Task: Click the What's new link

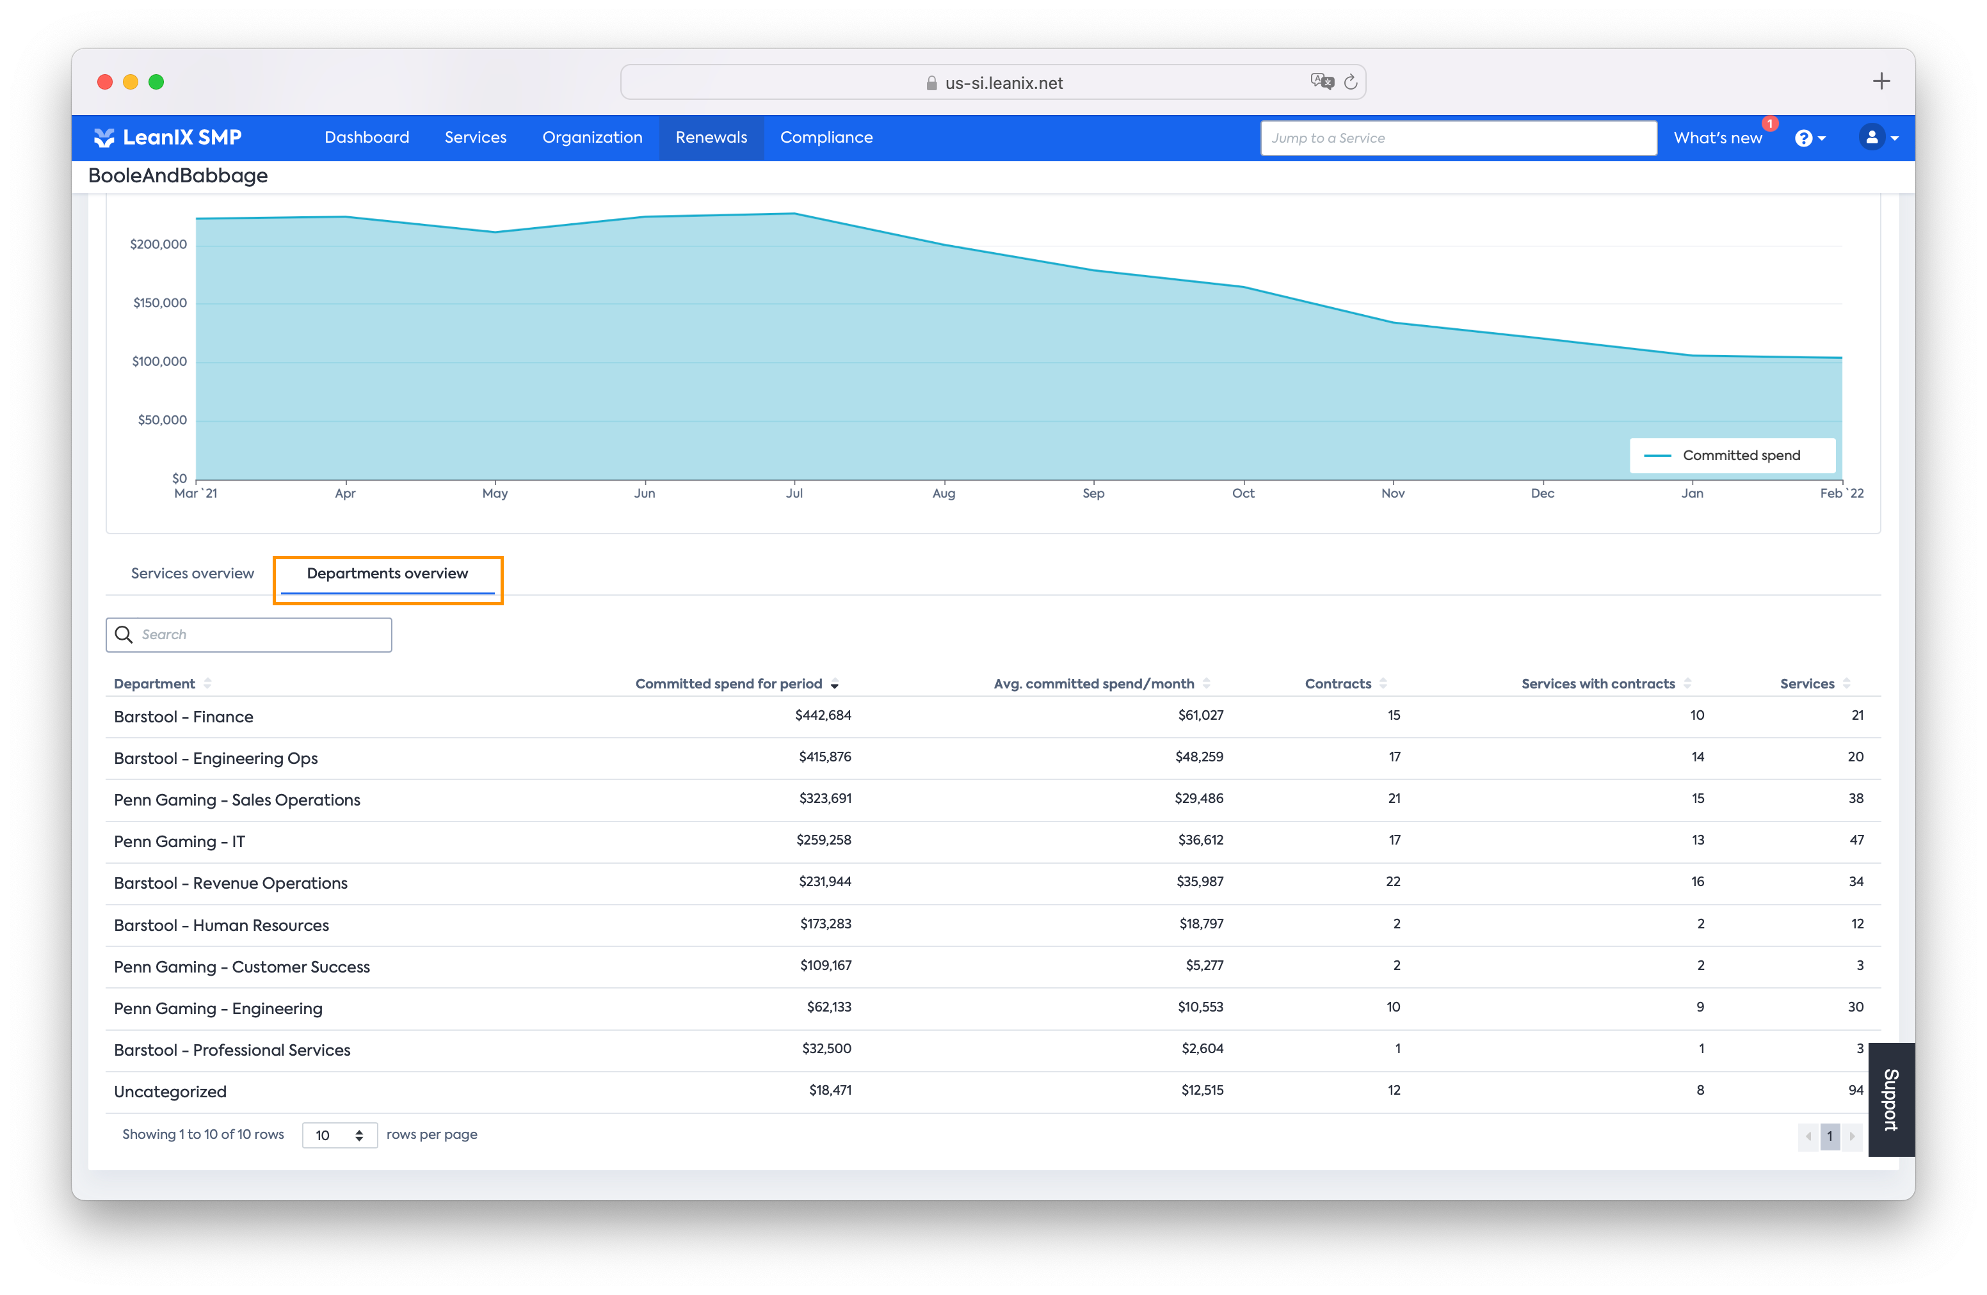Action: point(1718,138)
